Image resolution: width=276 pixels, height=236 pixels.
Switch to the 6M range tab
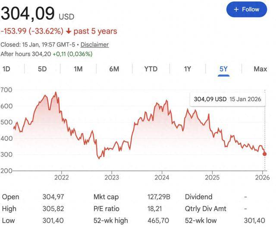(114, 69)
